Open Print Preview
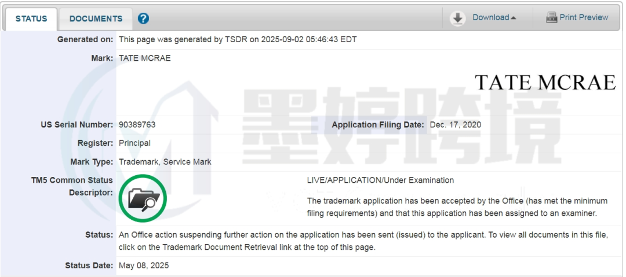This screenshot has width=626, height=277. [x=584, y=17]
